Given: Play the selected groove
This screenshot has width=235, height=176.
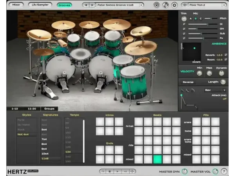Looking at the screenshot, I should [x=117, y=171].
